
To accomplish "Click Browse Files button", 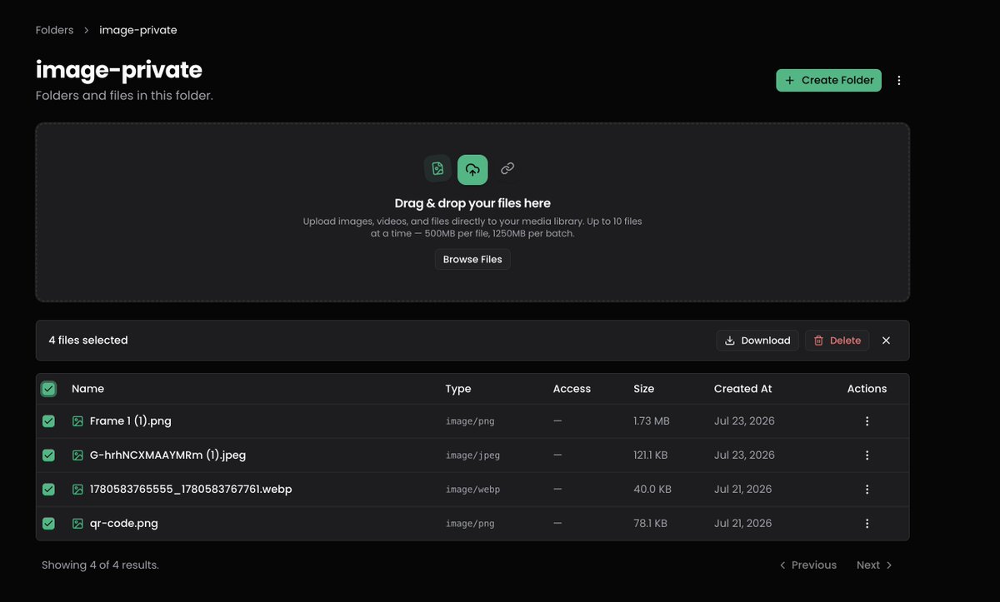I will click(472, 260).
